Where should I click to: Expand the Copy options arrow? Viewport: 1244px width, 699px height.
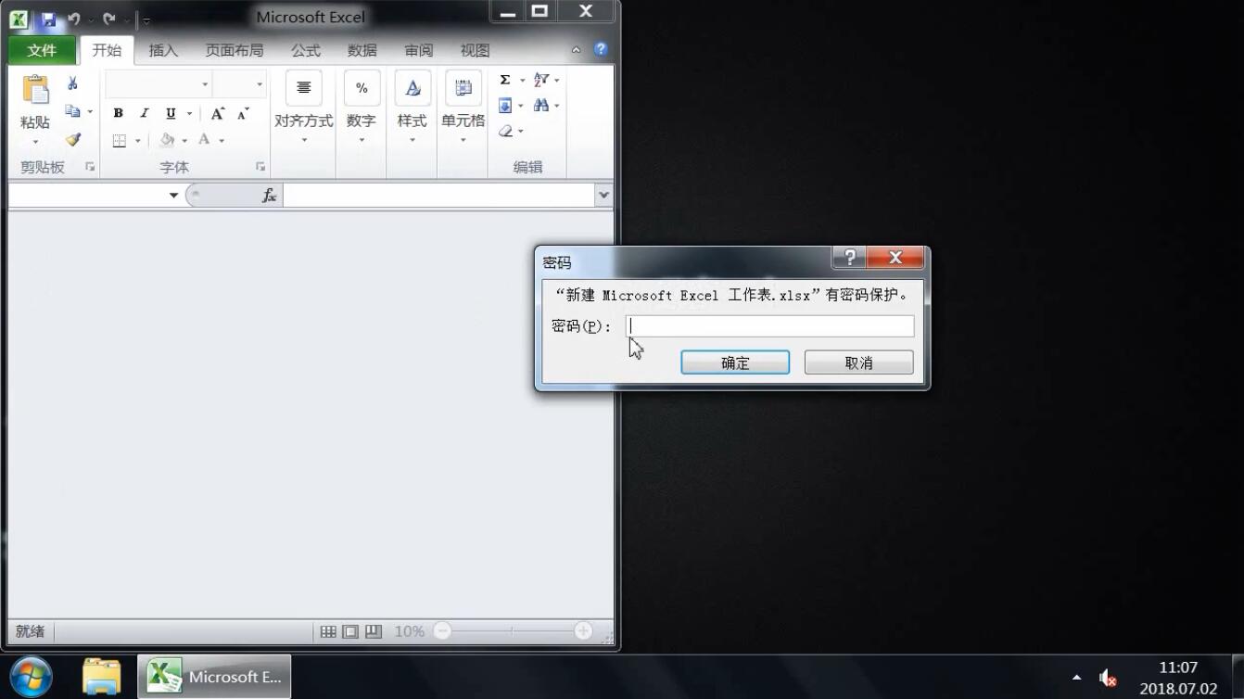90,111
